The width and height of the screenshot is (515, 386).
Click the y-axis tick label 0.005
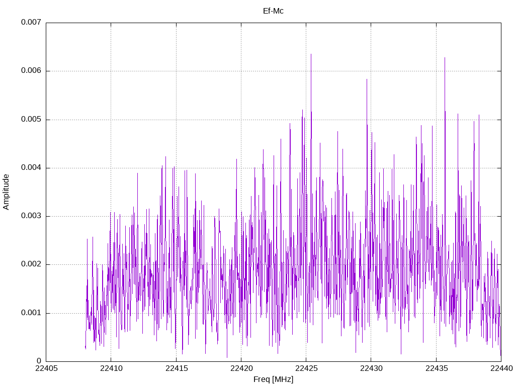pos(31,120)
